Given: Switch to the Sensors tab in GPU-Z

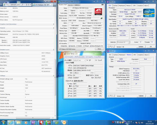Looking at the screenshot, I should click(71, 5).
